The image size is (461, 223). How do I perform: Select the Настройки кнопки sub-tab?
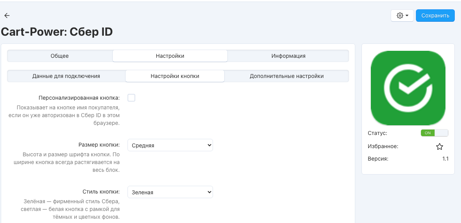pos(175,76)
